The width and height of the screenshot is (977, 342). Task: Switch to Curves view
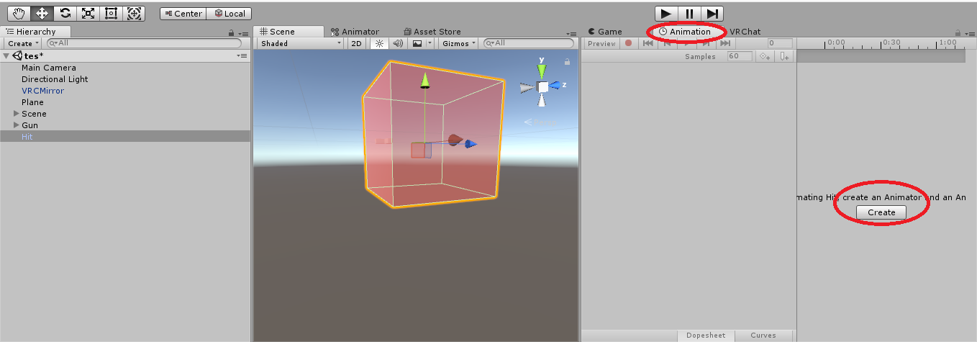click(x=763, y=335)
